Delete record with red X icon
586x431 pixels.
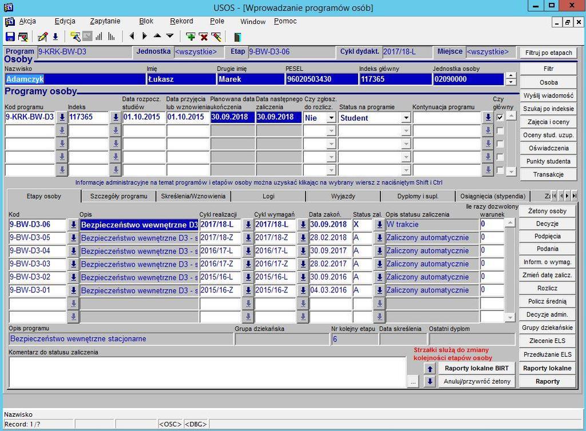[204, 37]
